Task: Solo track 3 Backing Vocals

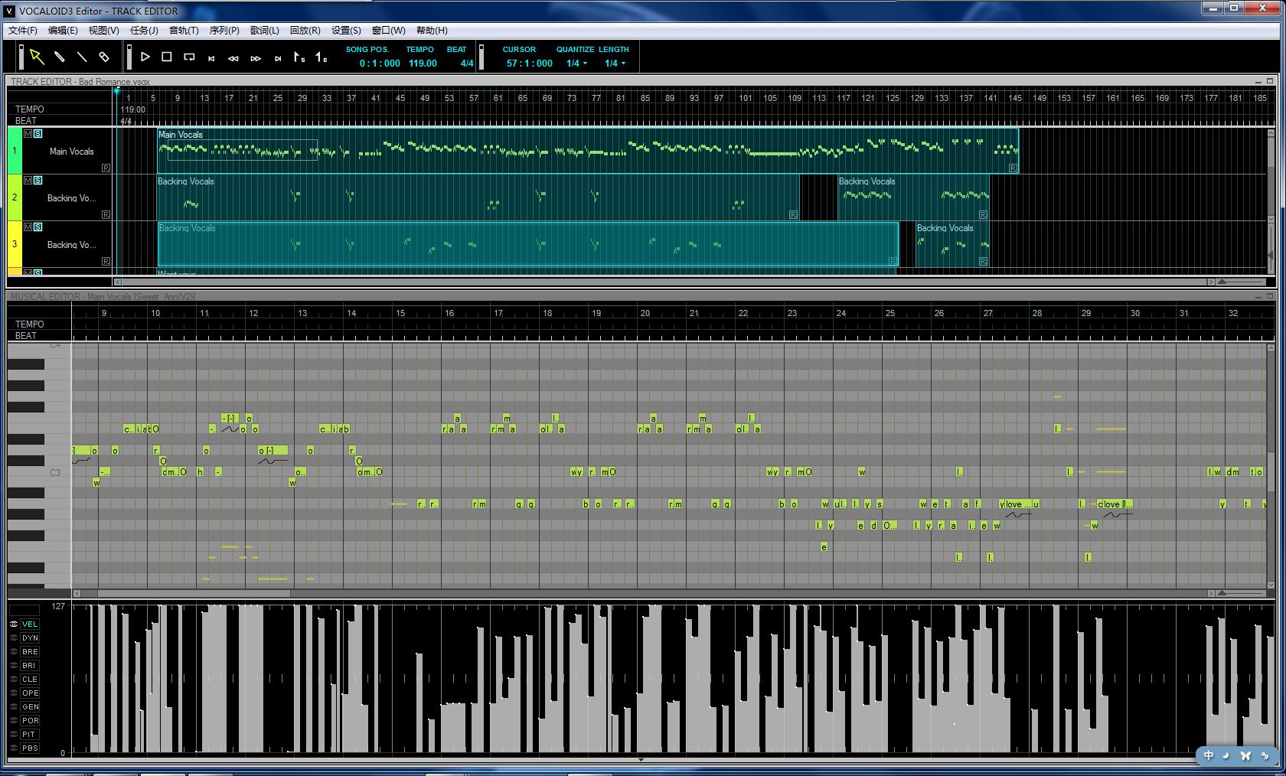Action: point(38,227)
